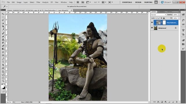This screenshot has width=186, height=104.
Task: Select the Gradient tool
Action: pyautogui.click(x=3, y=49)
